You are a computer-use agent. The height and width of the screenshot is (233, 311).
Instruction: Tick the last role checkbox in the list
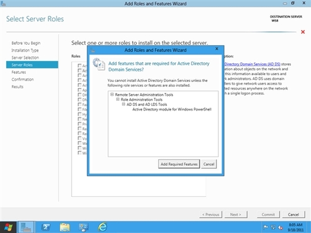pyautogui.click(x=80, y=153)
